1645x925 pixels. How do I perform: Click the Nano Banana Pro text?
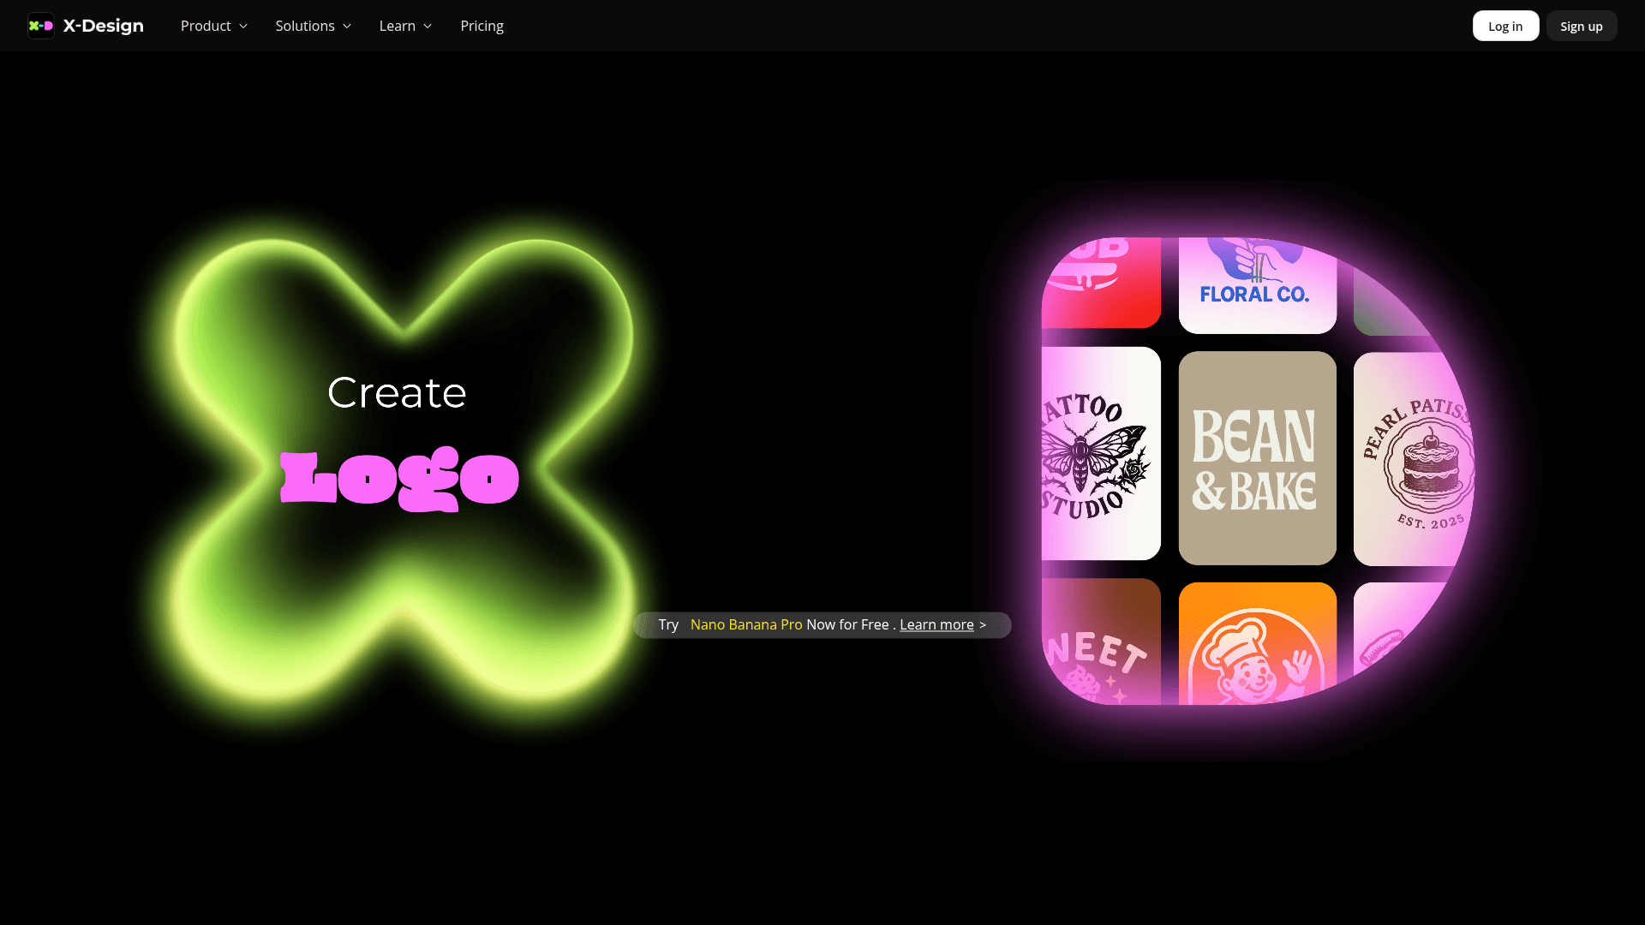(x=746, y=624)
